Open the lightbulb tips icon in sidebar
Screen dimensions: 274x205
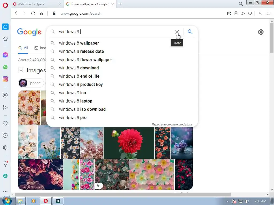5,164
